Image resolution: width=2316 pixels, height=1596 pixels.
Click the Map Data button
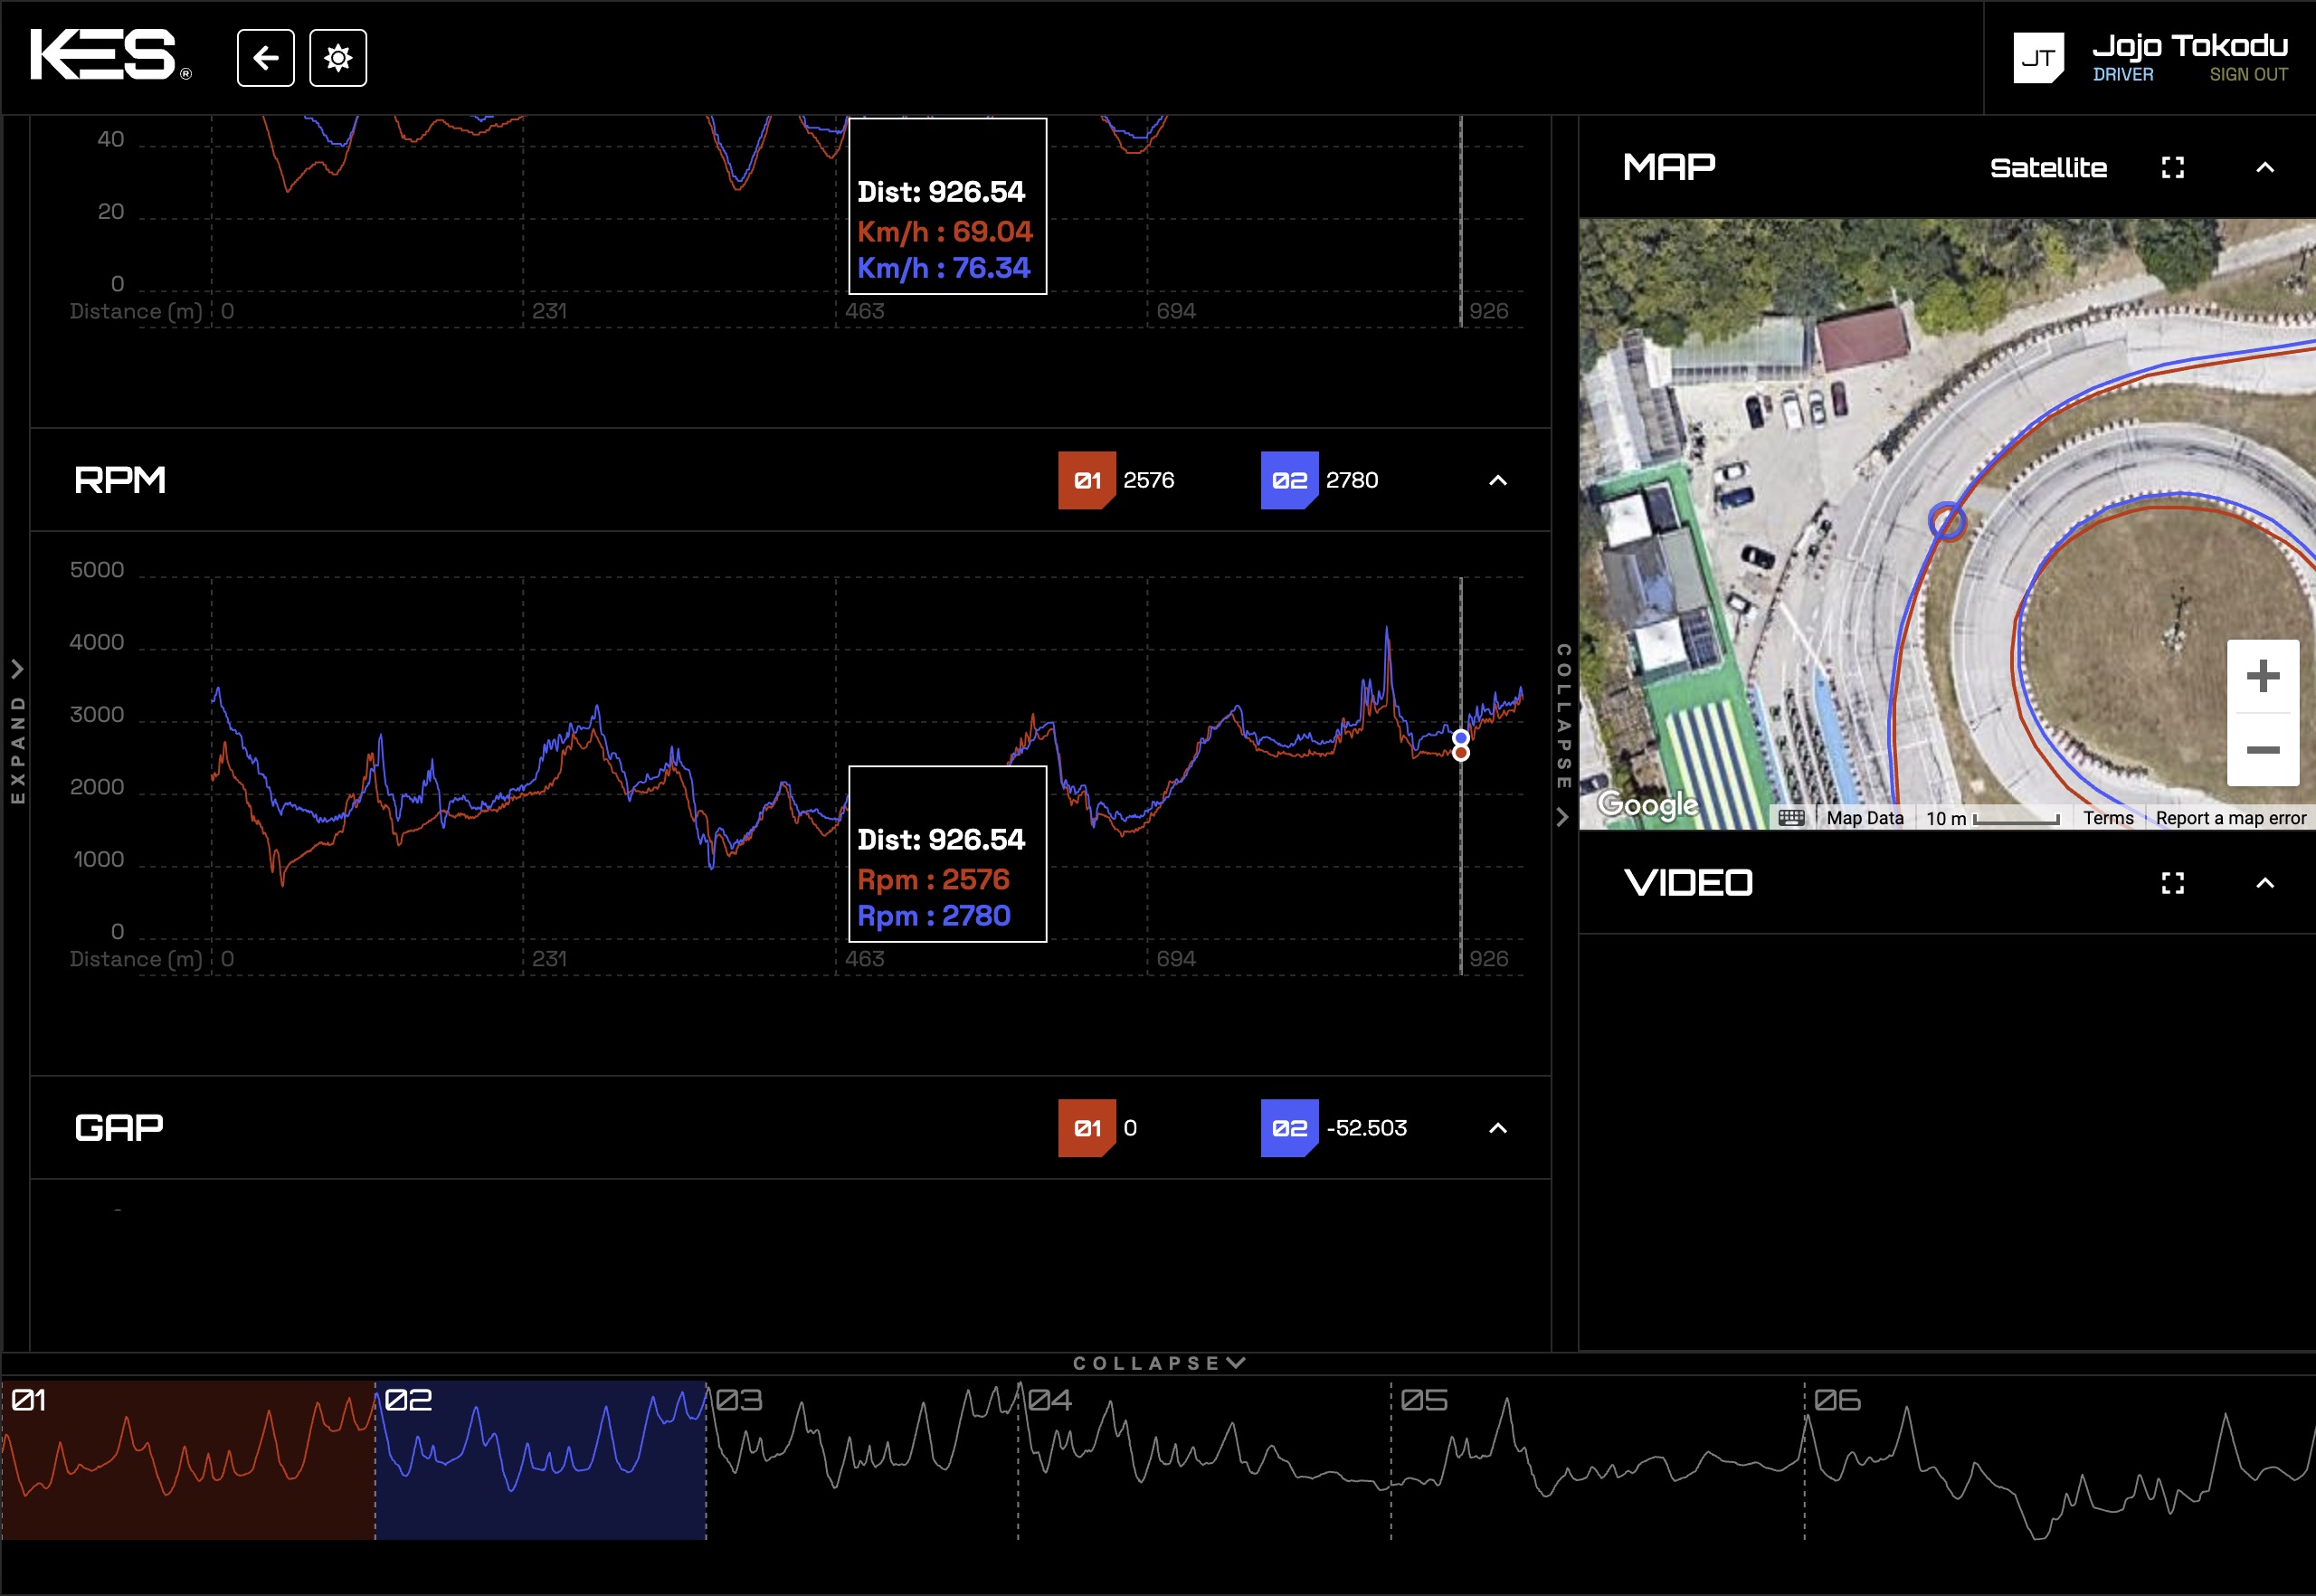(x=1865, y=818)
